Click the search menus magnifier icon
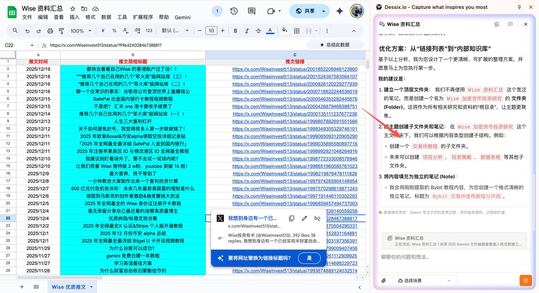 (x=15, y=30)
